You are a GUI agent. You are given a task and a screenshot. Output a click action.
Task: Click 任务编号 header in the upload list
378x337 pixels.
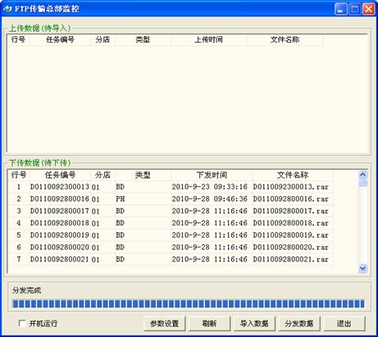(60, 39)
